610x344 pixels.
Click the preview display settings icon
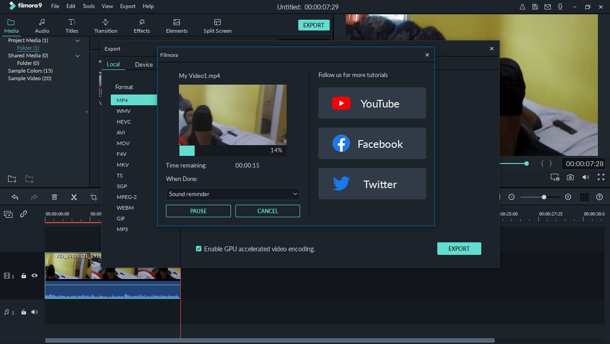(555, 177)
